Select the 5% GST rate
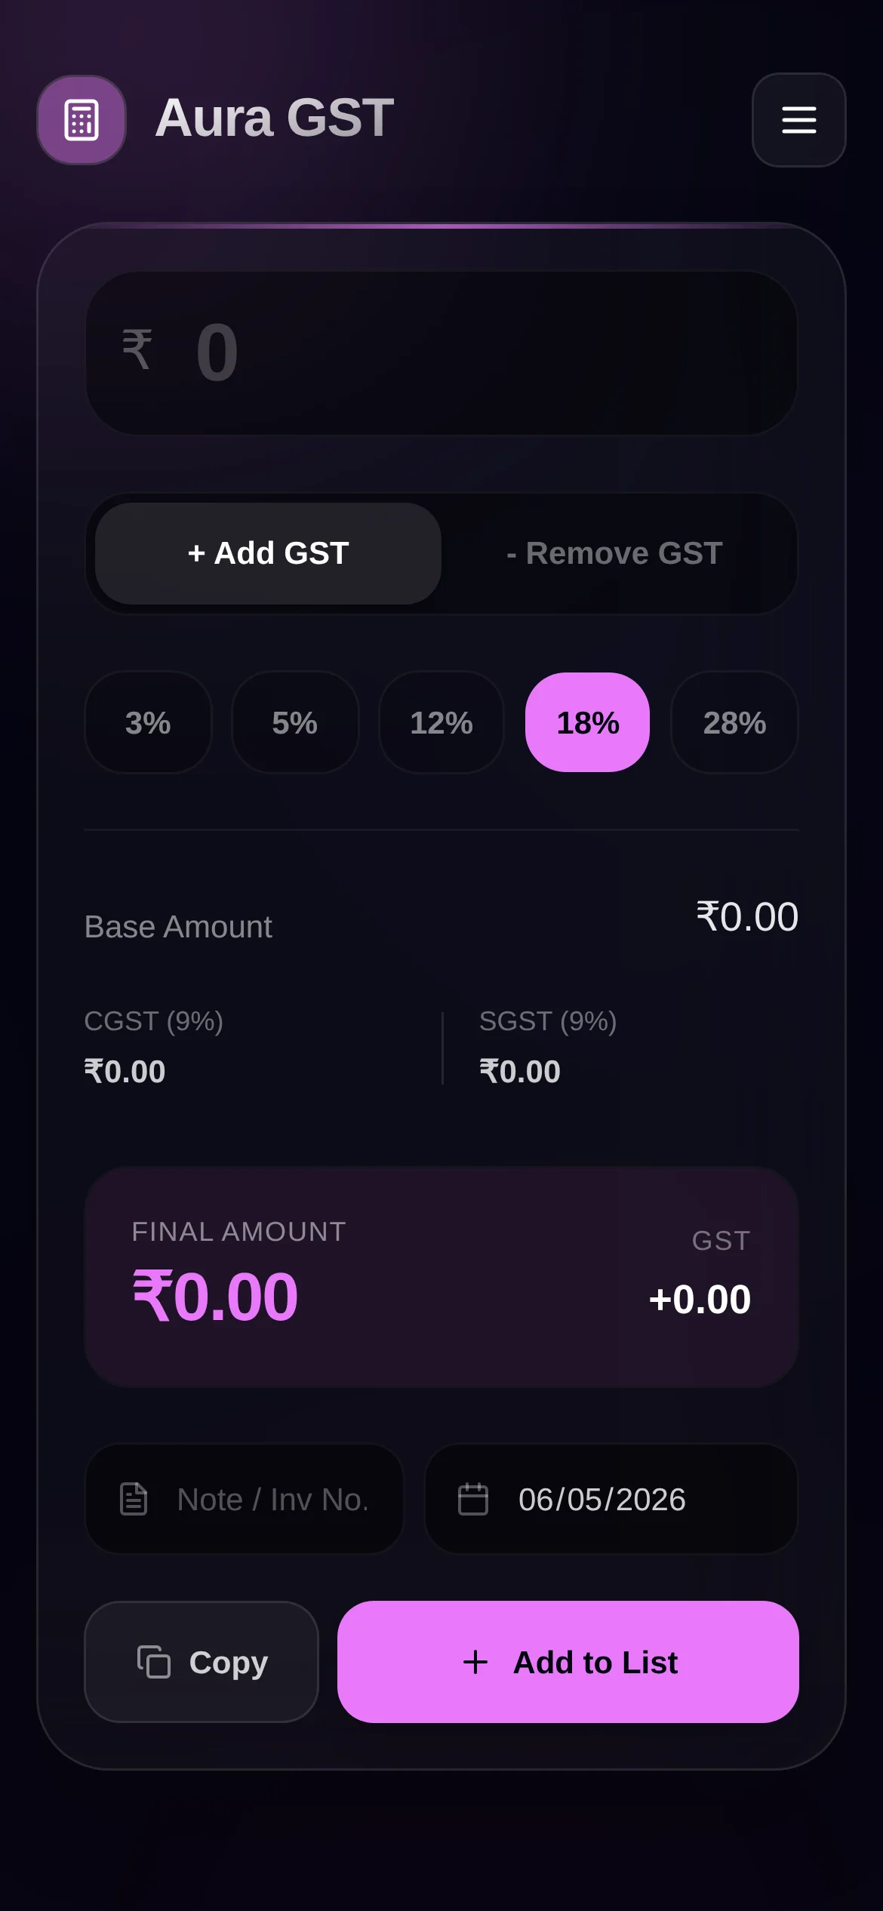883x1911 pixels. tap(295, 722)
